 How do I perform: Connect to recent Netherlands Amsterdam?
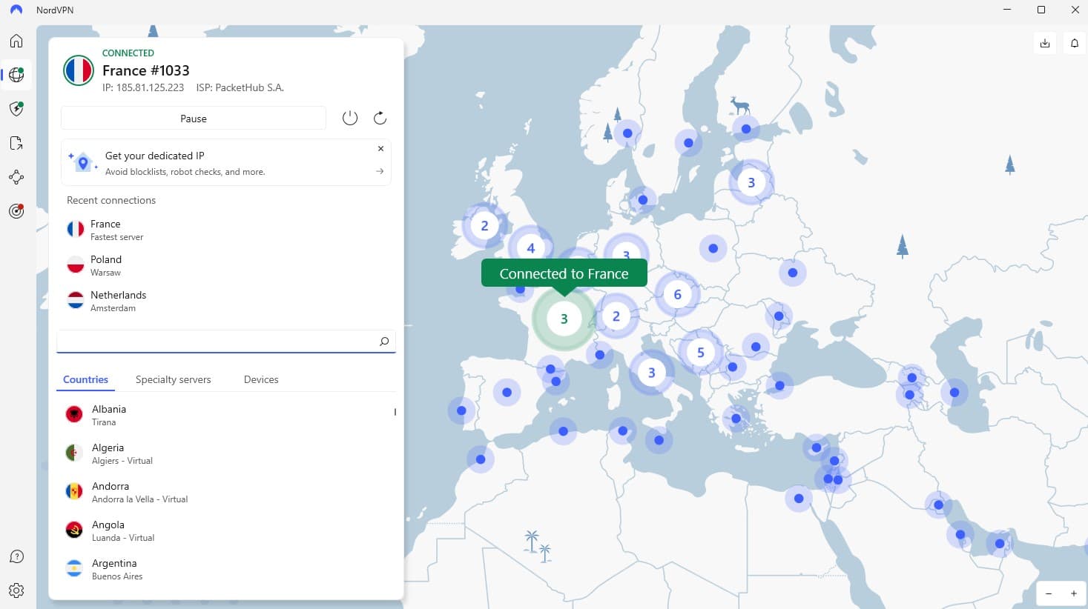tap(226, 301)
